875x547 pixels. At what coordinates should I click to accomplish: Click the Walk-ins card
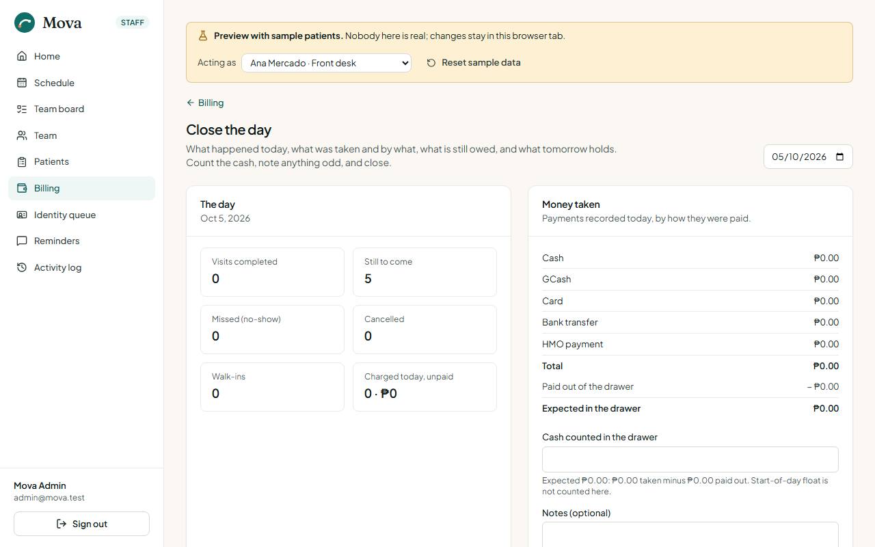[272, 387]
